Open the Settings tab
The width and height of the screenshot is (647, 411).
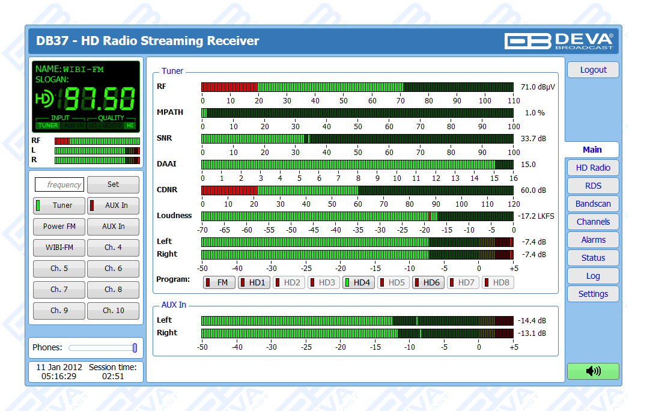(592, 294)
